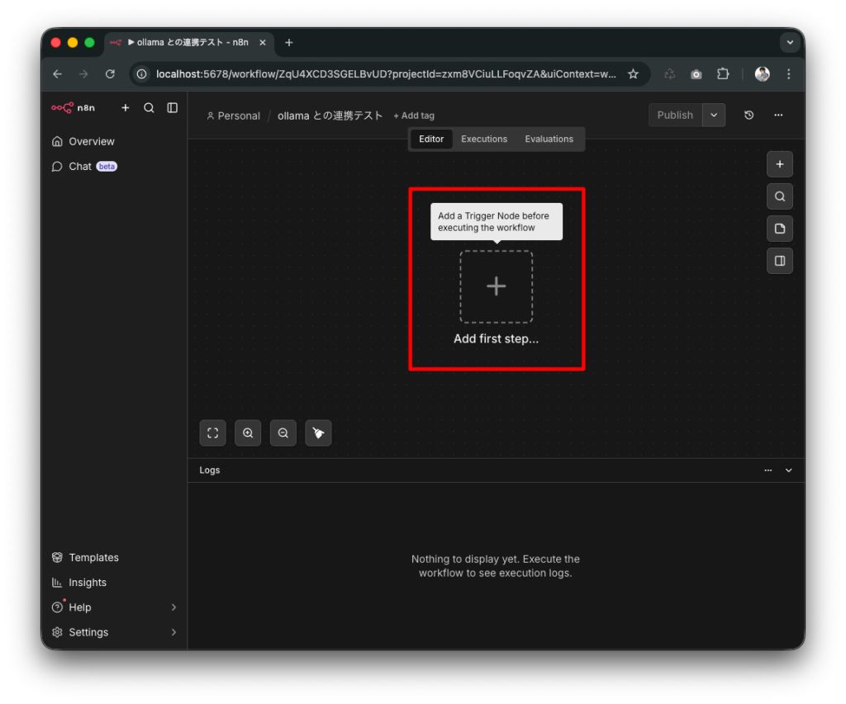This screenshot has width=846, height=704.
Task: Click the Add first step placeholder box
Action: point(496,287)
